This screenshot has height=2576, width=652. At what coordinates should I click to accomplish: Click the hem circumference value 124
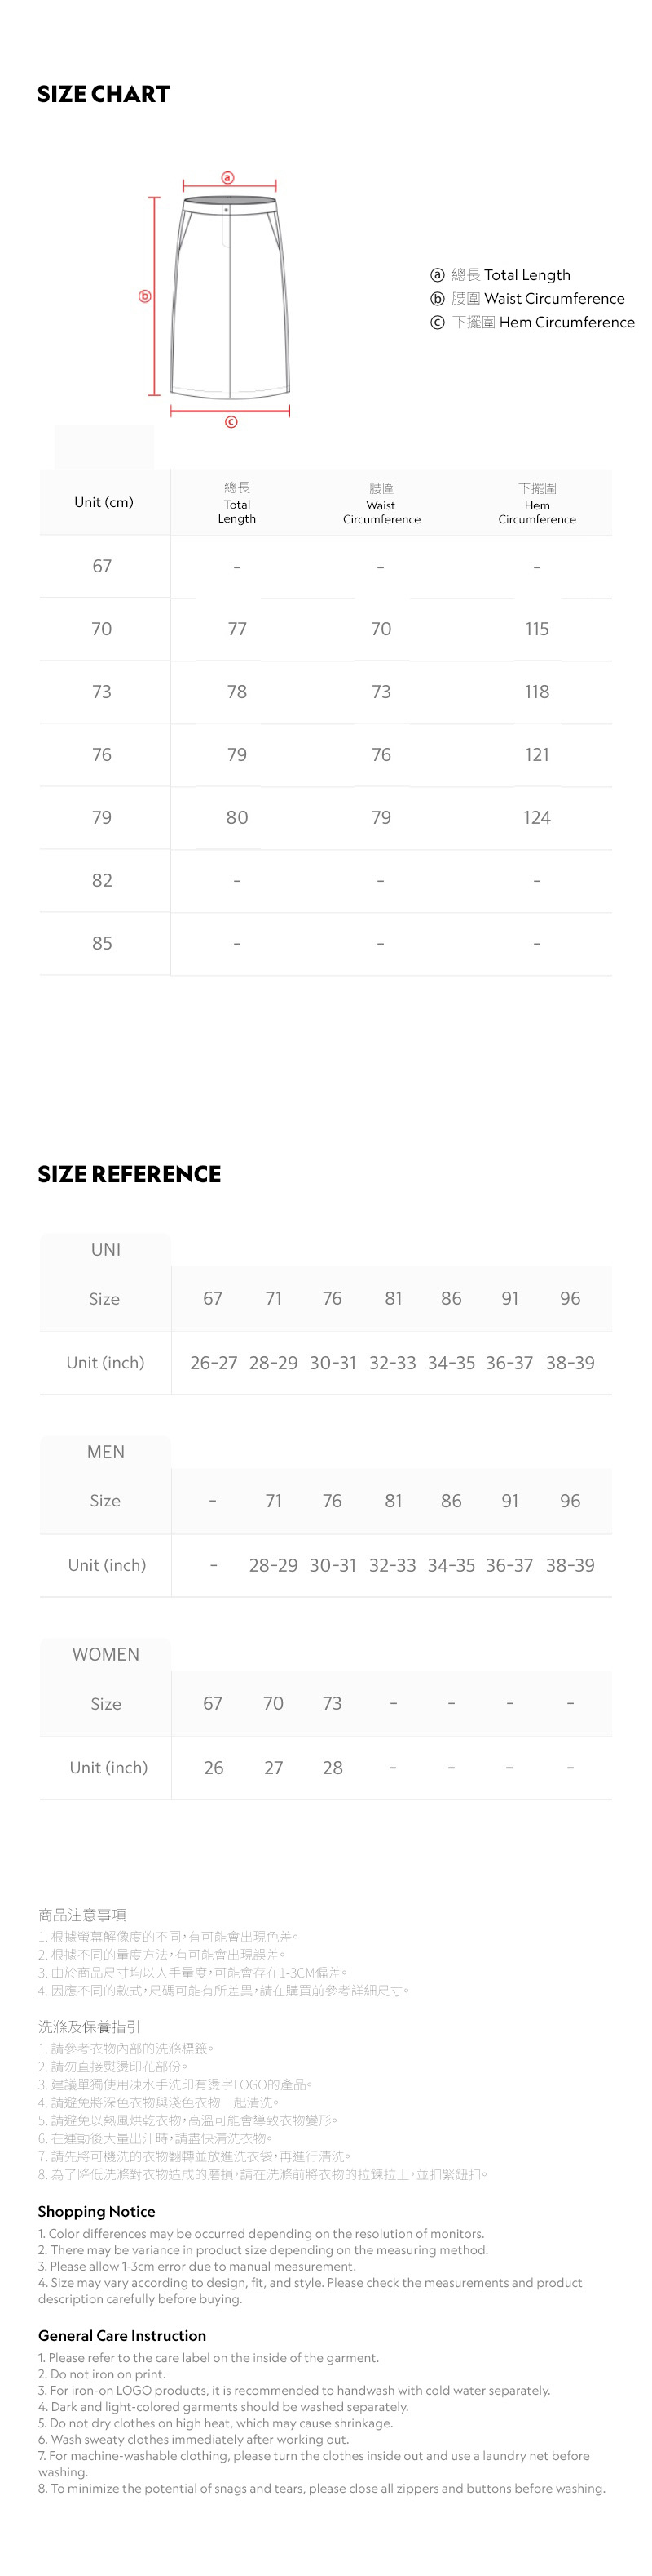tap(536, 818)
